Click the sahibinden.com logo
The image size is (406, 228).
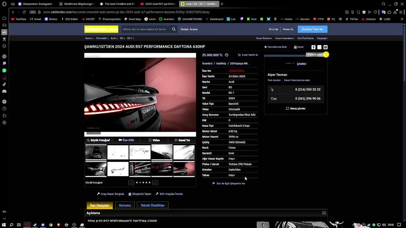[101, 29]
